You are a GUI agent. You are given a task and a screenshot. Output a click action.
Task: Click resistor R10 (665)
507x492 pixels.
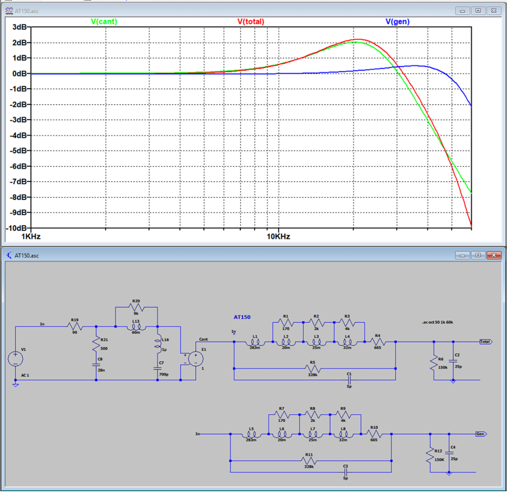coord(374,434)
